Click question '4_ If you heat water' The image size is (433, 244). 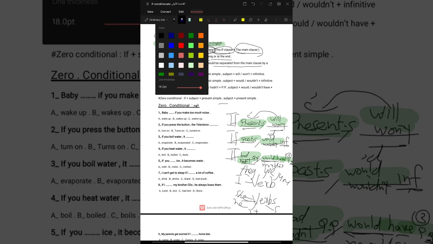pyautogui.click(x=177, y=149)
